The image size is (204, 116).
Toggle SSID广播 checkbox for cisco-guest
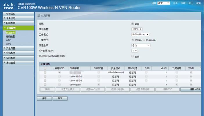click(99, 84)
